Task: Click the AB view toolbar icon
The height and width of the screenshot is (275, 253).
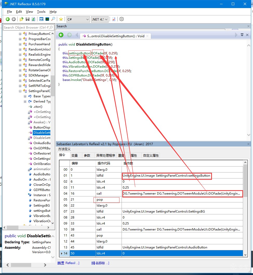Action: pyautogui.click(x=41, y=19)
